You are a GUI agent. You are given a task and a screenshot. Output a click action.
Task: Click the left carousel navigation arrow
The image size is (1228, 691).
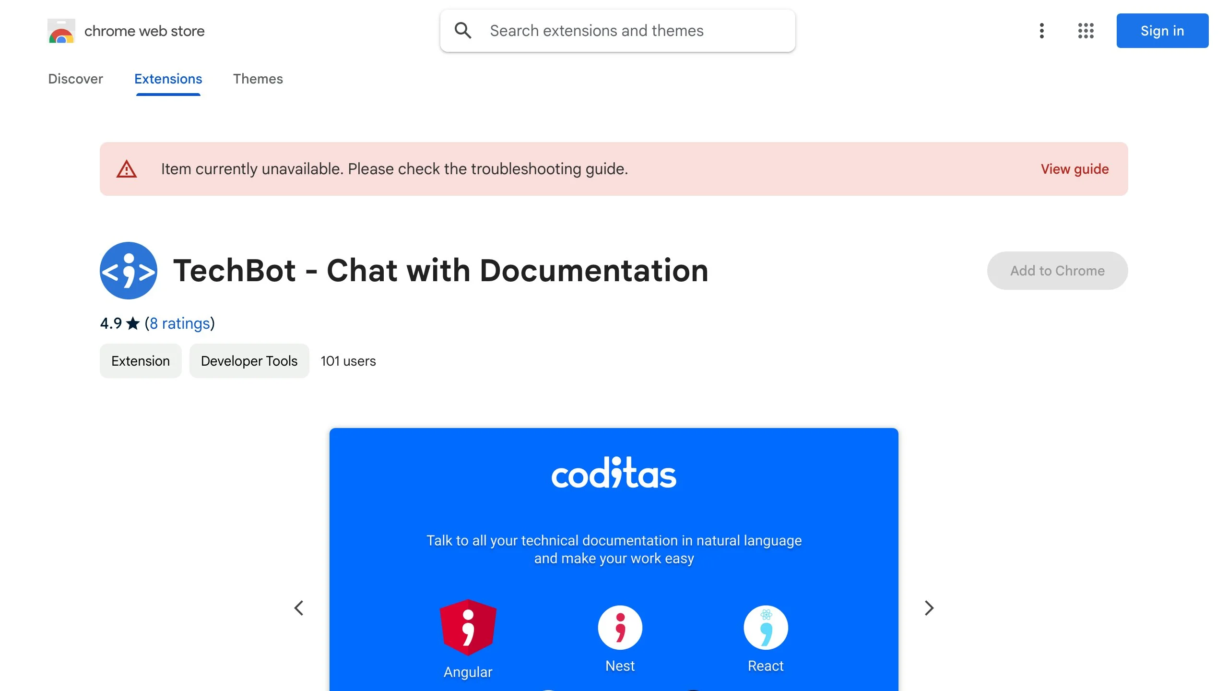click(x=298, y=608)
